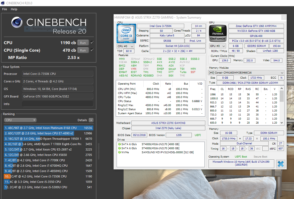Viewport: 294px width, 199px height.
Task: Click the DDR4-3466 / PC4-27700 memory type field
Action: point(250,83)
